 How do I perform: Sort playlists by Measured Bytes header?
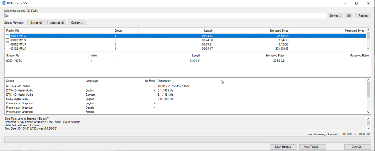coord(328,30)
